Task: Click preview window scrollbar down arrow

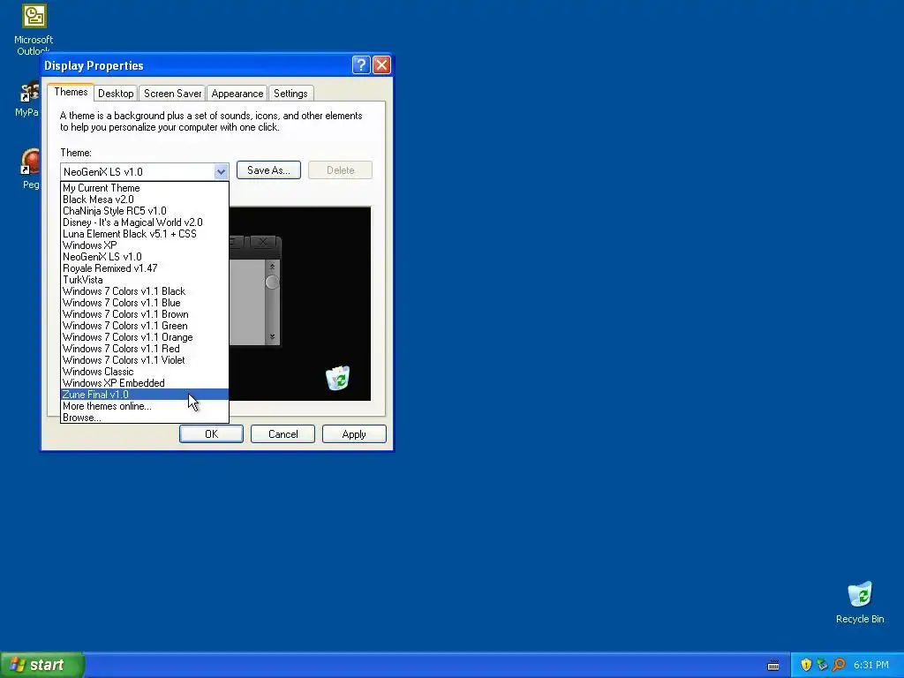Action: [272, 336]
